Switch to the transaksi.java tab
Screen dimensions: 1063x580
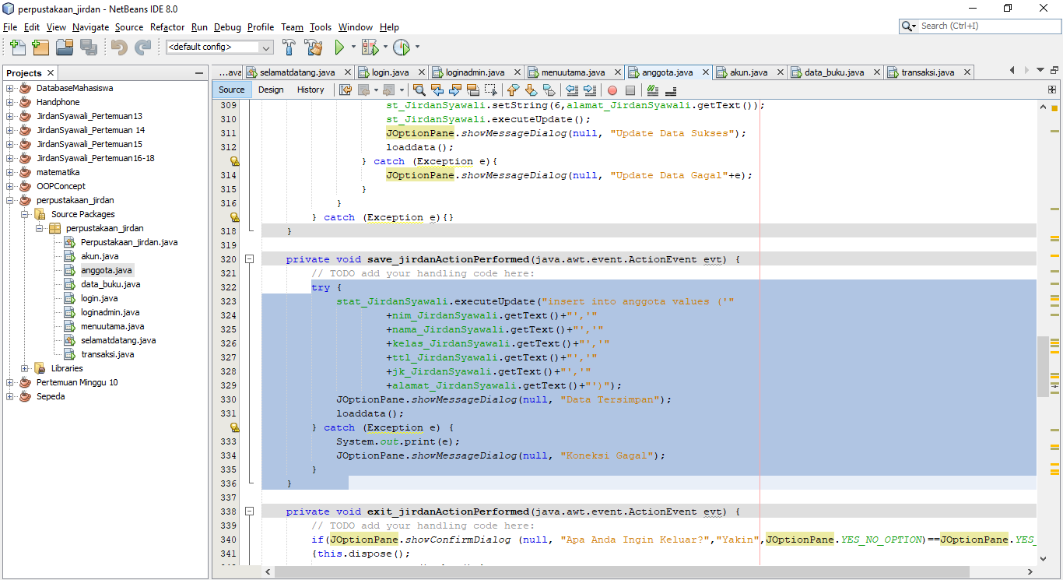tap(928, 72)
